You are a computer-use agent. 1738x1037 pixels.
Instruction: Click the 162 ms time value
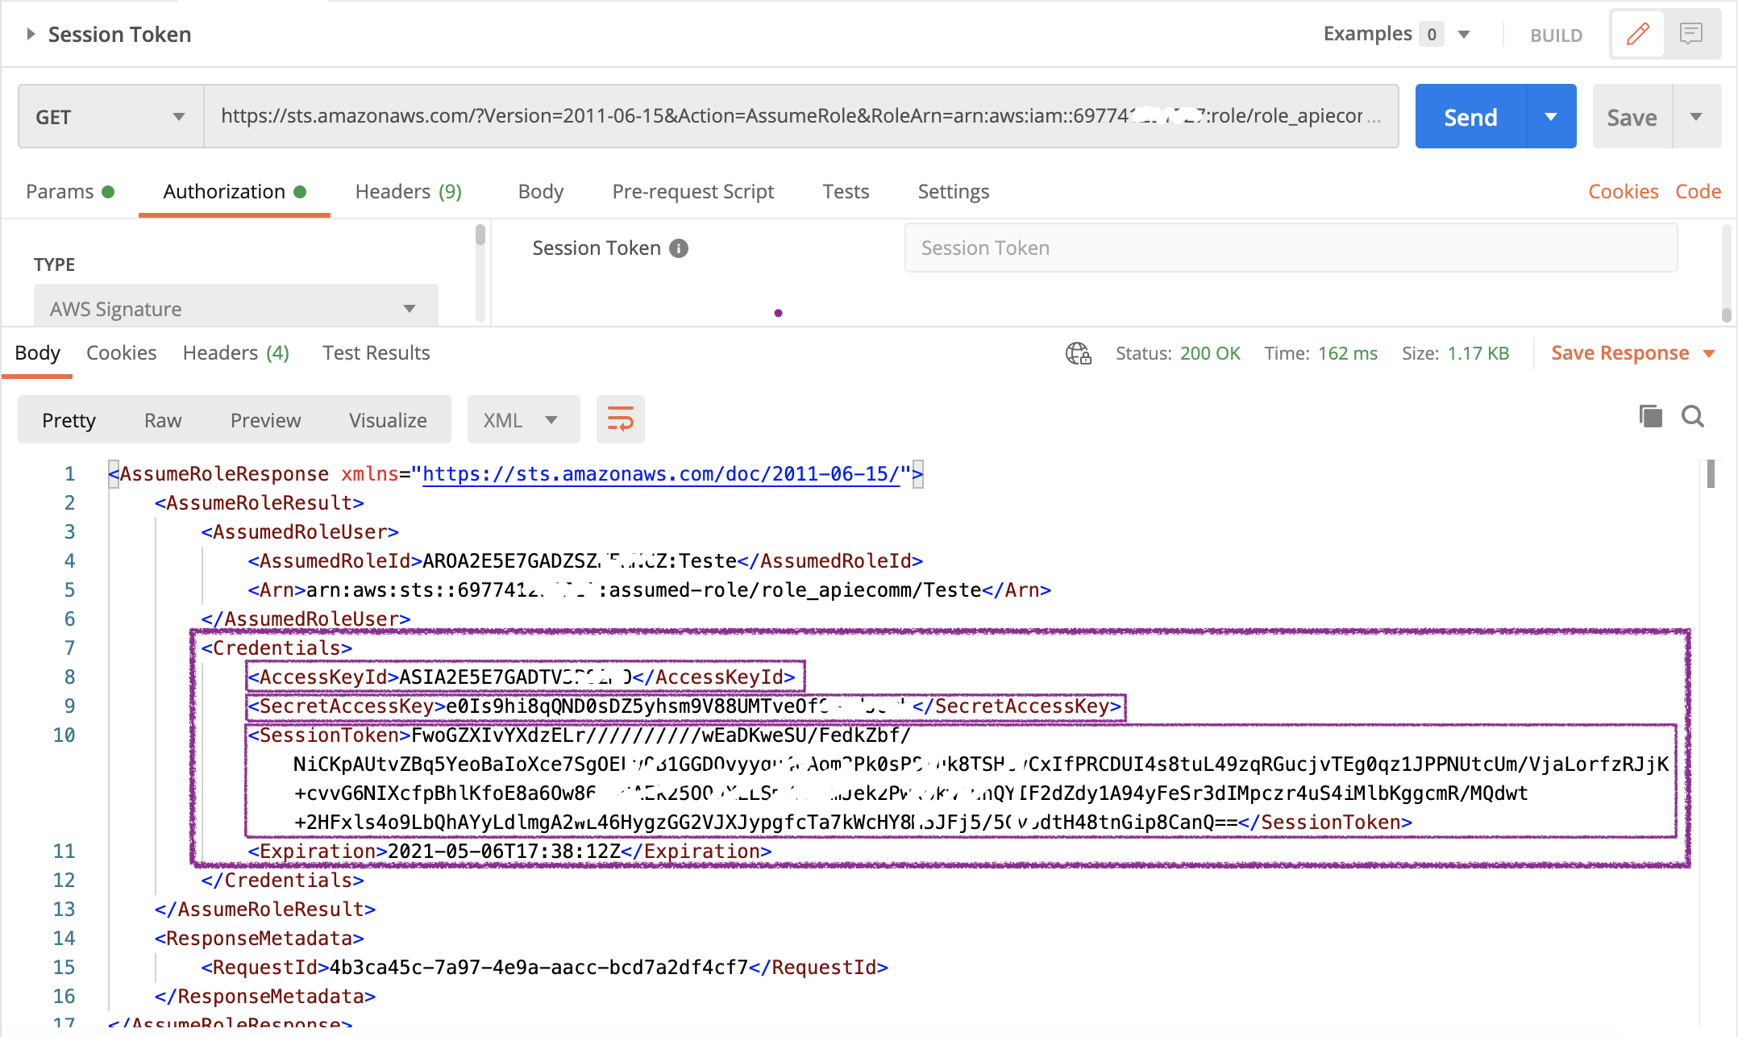click(1348, 353)
